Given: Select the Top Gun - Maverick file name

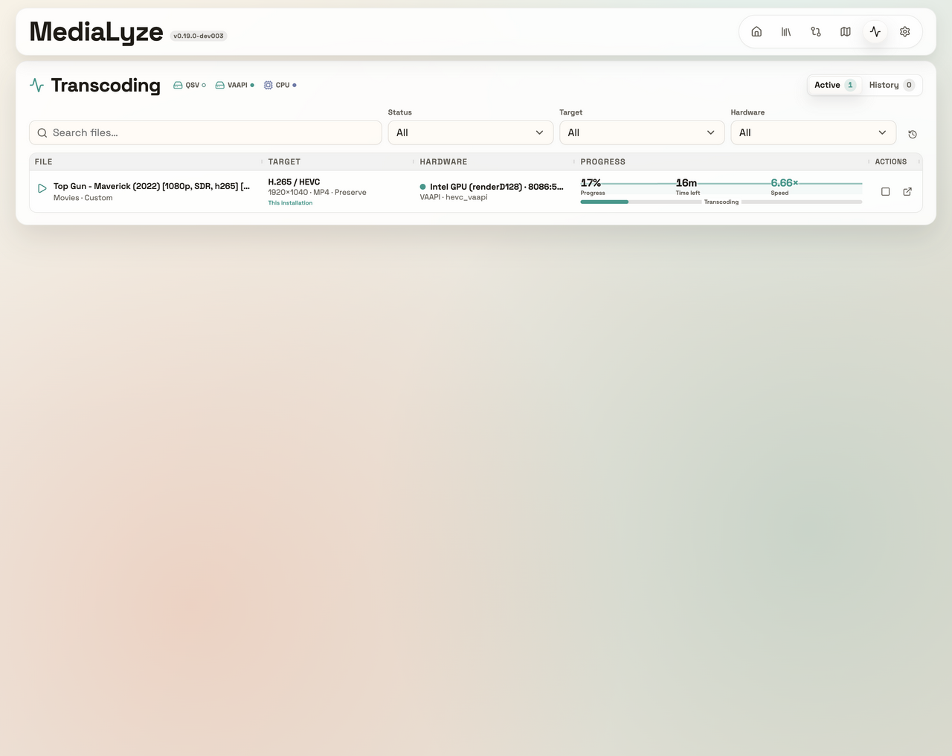Looking at the screenshot, I should click(152, 186).
